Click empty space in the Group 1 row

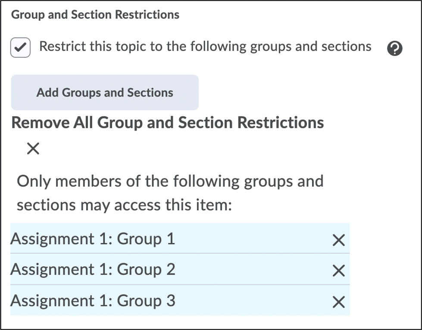click(254, 239)
